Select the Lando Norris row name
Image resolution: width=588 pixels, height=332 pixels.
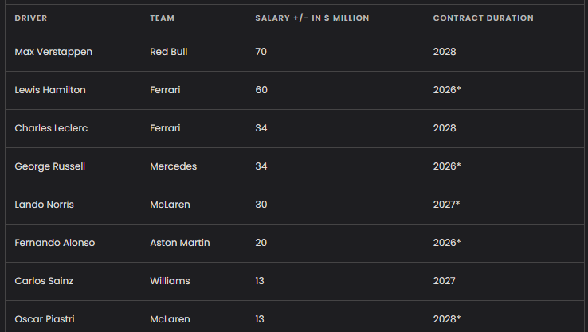(x=45, y=205)
